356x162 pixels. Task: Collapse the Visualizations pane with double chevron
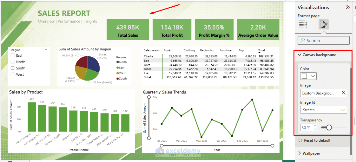point(347,8)
